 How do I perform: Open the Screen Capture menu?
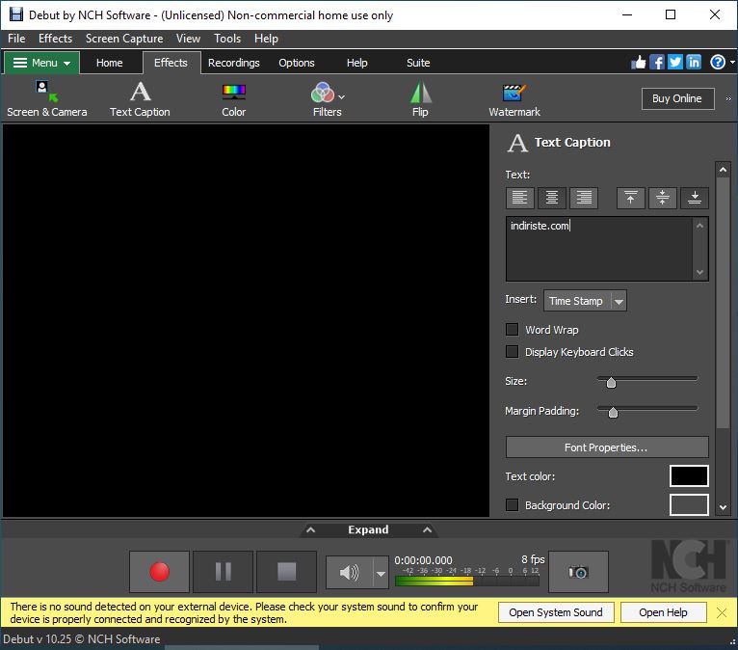[124, 39]
